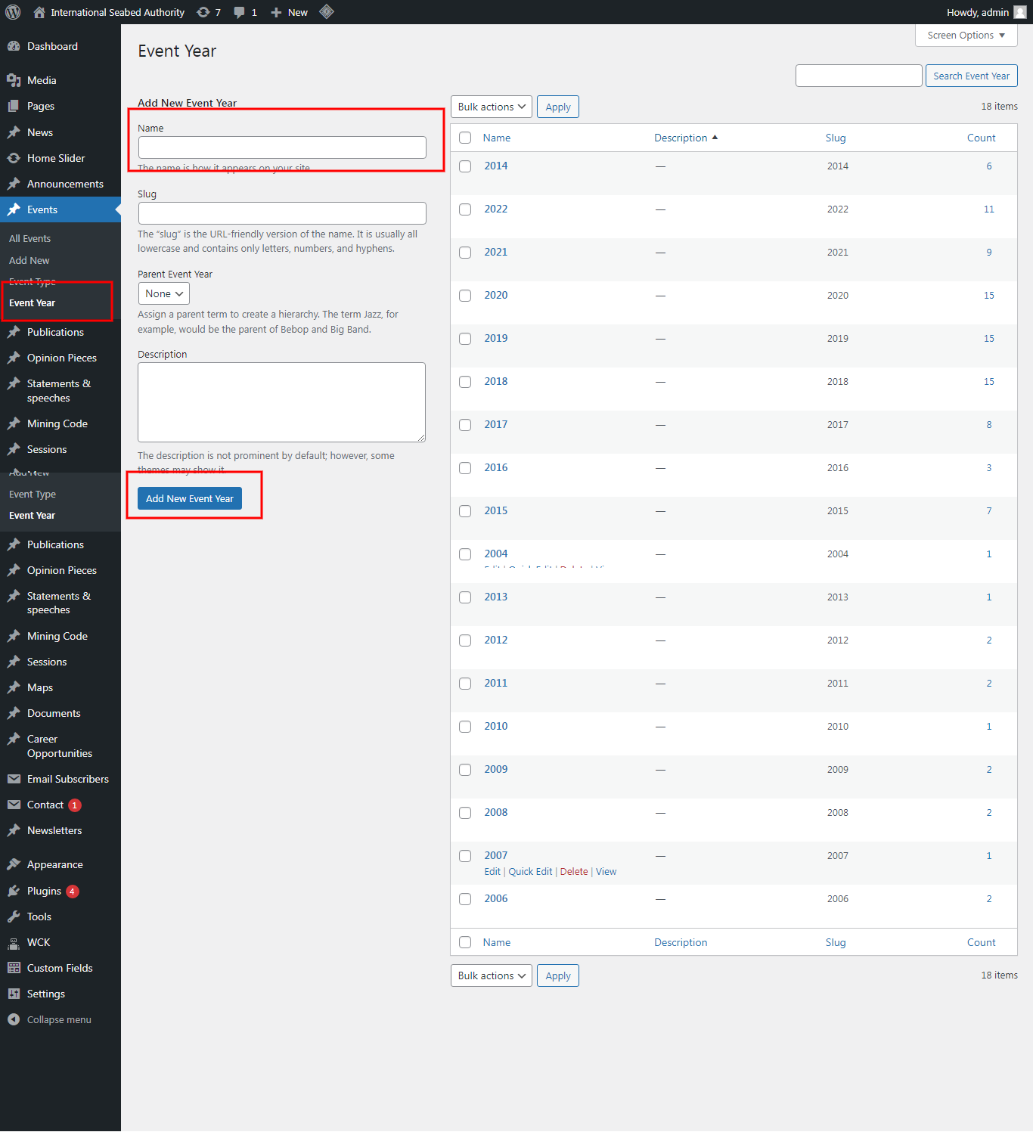The image size is (1033, 1132).
Task: Open the WordPress logo menu
Action: coord(13,12)
